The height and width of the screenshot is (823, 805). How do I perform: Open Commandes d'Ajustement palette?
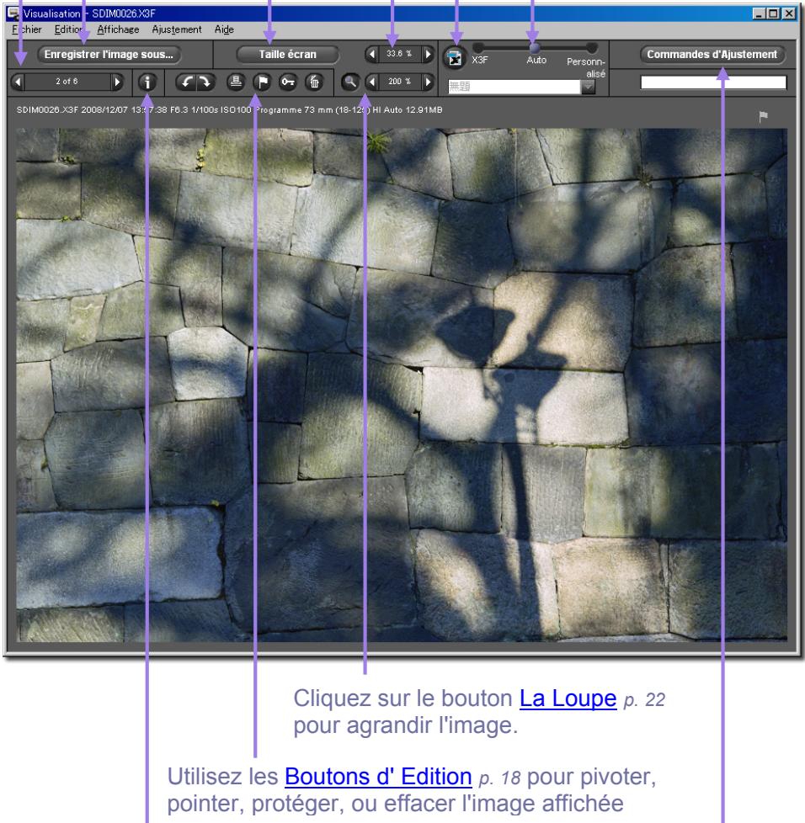click(712, 55)
